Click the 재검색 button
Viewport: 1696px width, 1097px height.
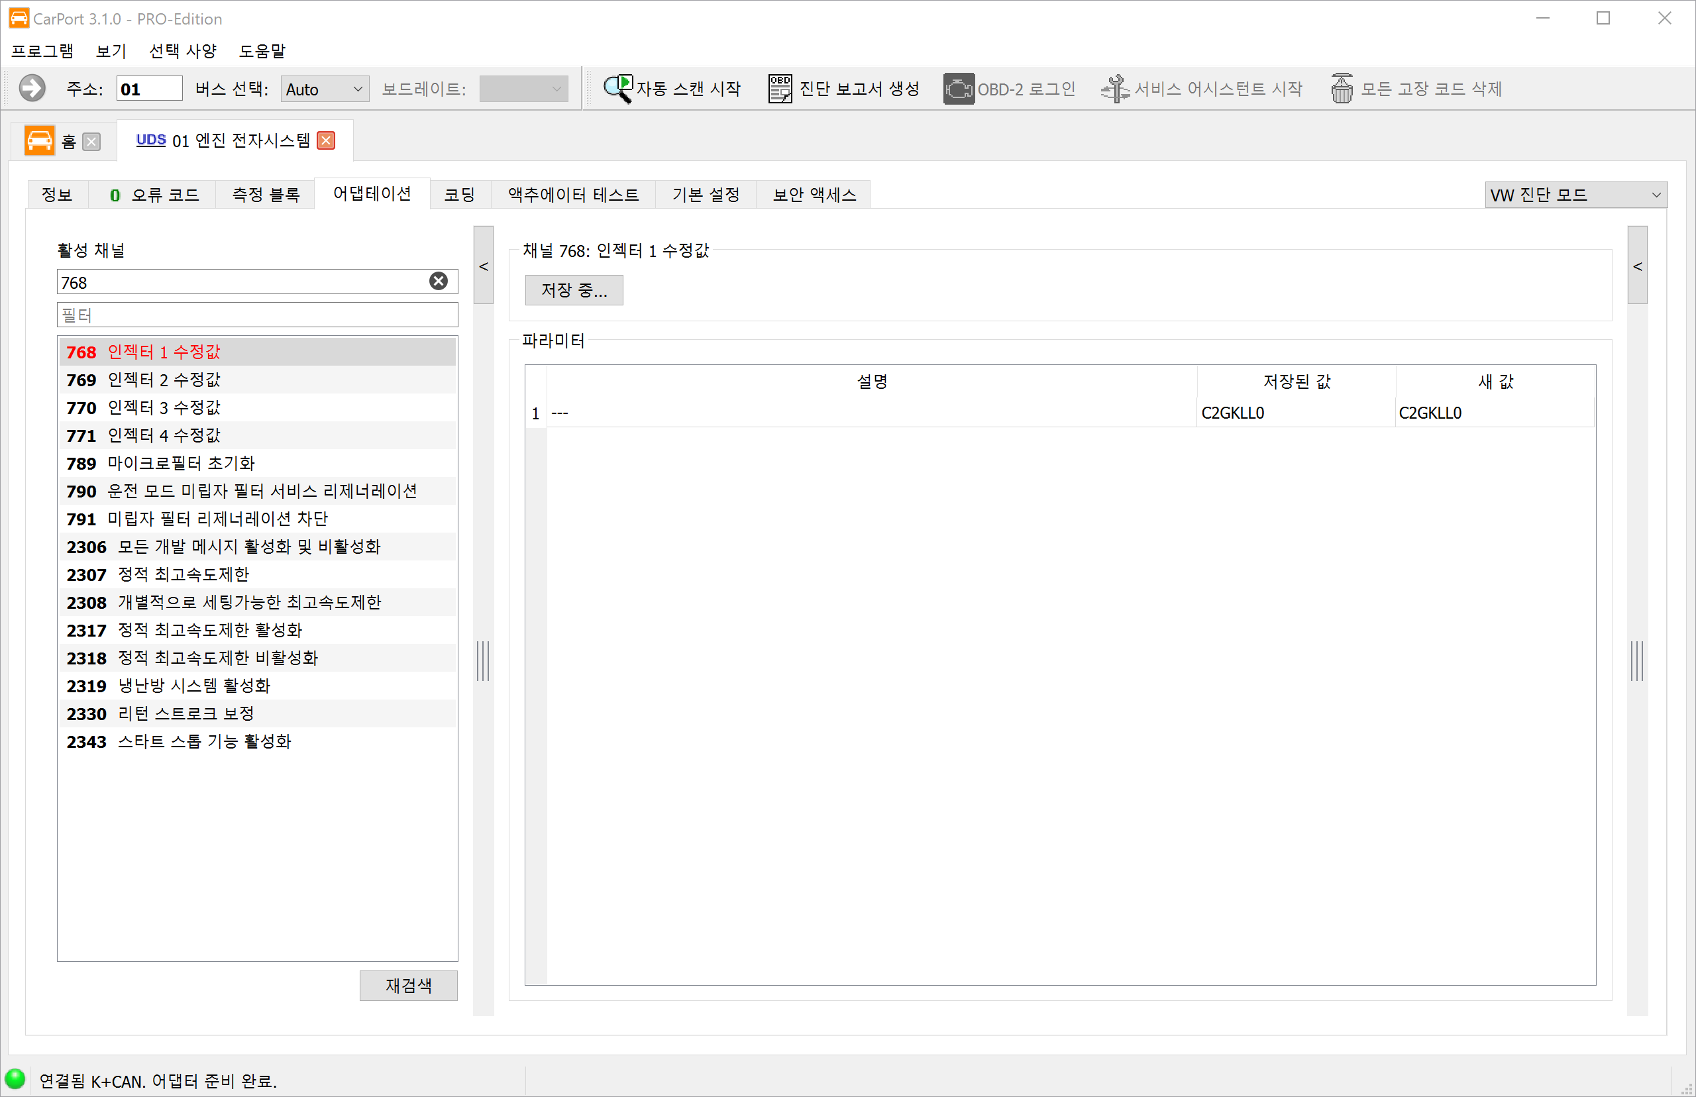click(x=409, y=985)
